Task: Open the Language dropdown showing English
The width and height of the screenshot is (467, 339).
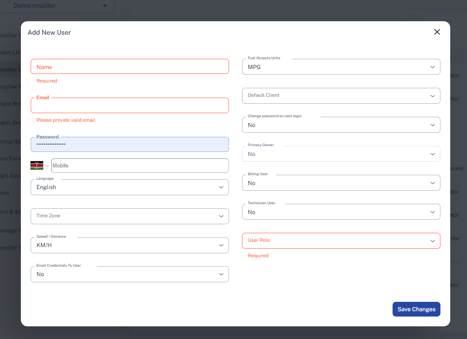Action: click(130, 187)
